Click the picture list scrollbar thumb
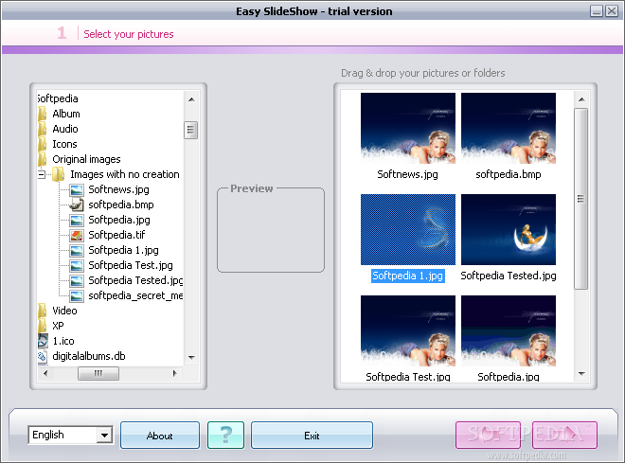This screenshot has width=625, height=463. pyautogui.click(x=580, y=199)
